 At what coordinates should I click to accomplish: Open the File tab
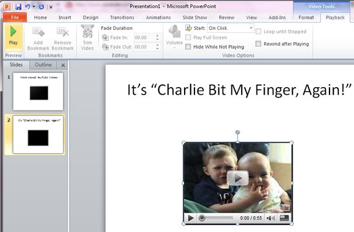coord(15,18)
